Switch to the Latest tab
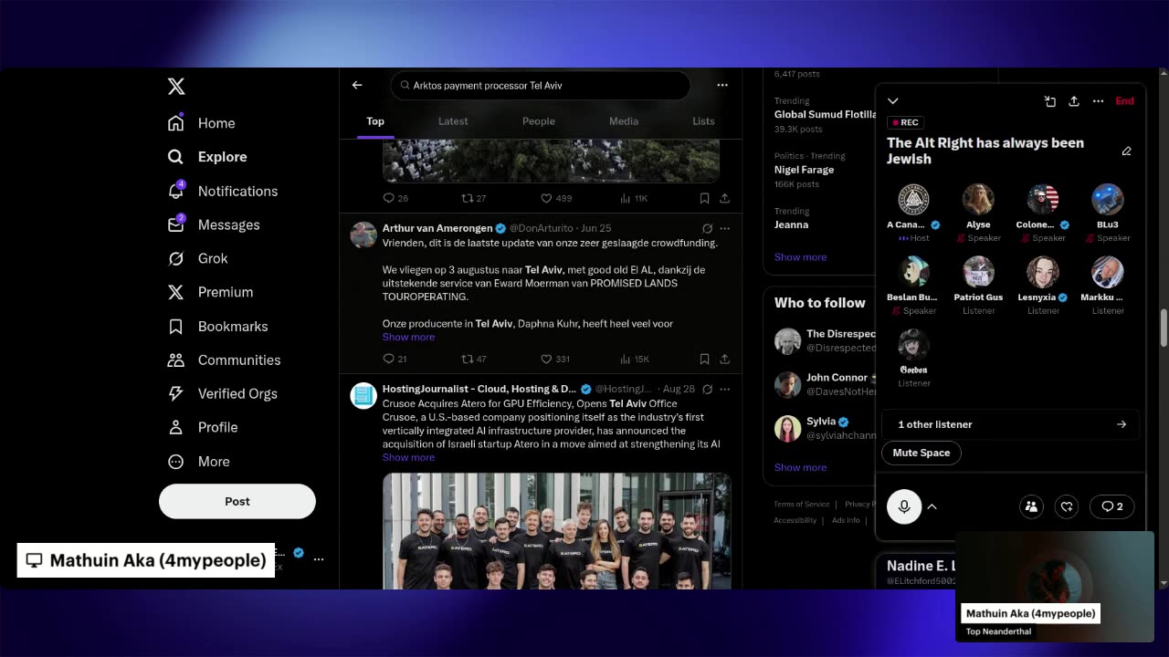1169x657 pixels. (453, 121)
